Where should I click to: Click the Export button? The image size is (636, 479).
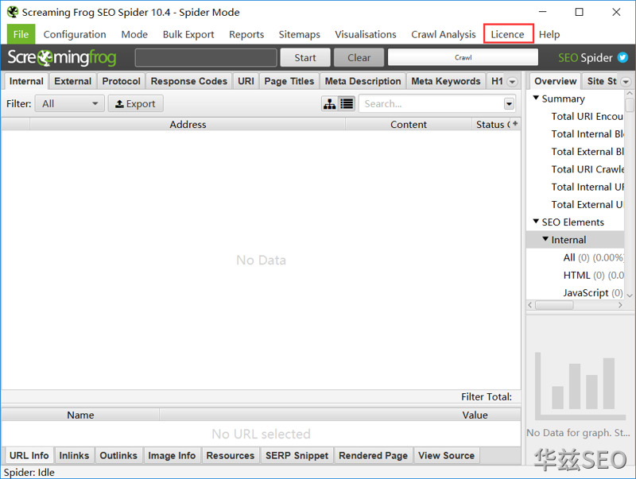135,104
